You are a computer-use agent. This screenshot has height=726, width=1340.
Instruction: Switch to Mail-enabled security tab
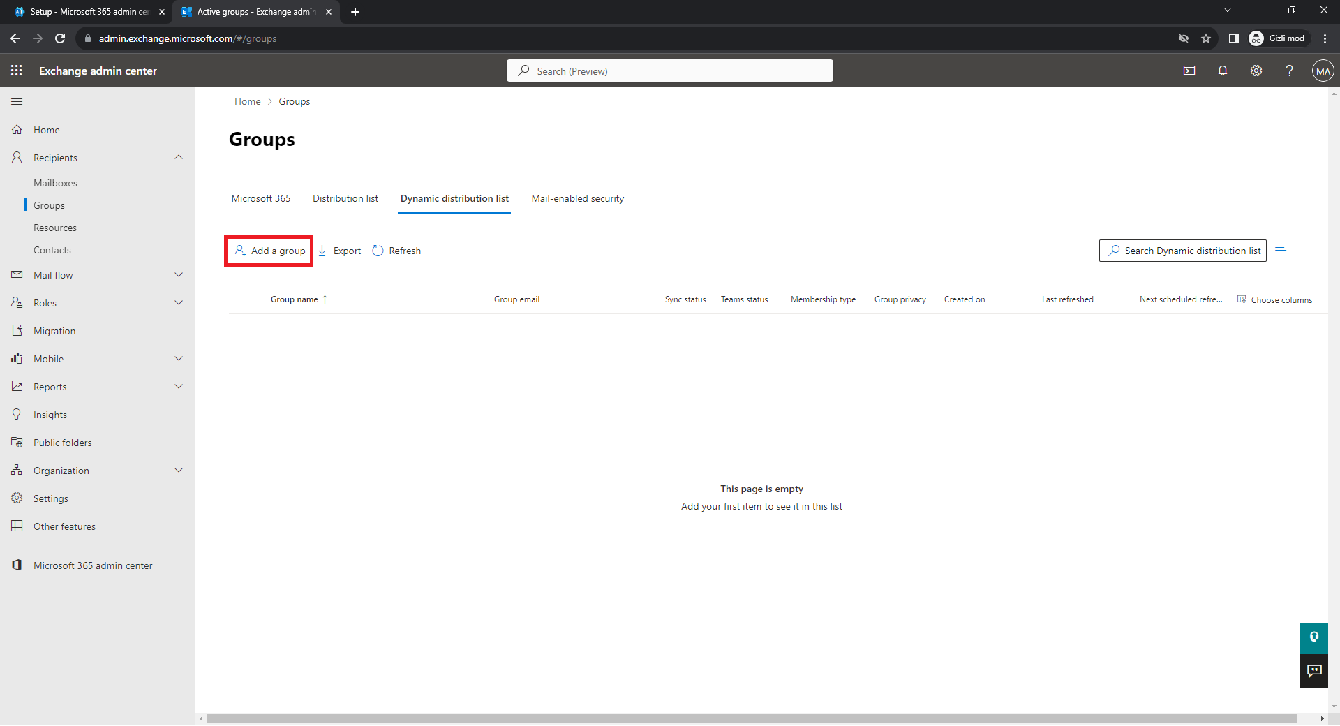click(x=577, y=199)
